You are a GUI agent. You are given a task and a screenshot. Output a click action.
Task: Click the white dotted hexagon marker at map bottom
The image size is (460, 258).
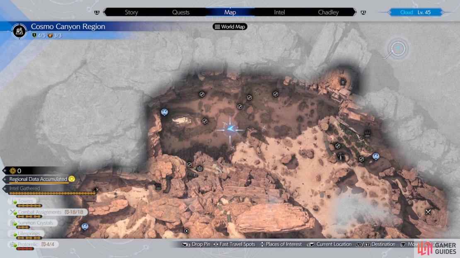(x=186, y=231)
